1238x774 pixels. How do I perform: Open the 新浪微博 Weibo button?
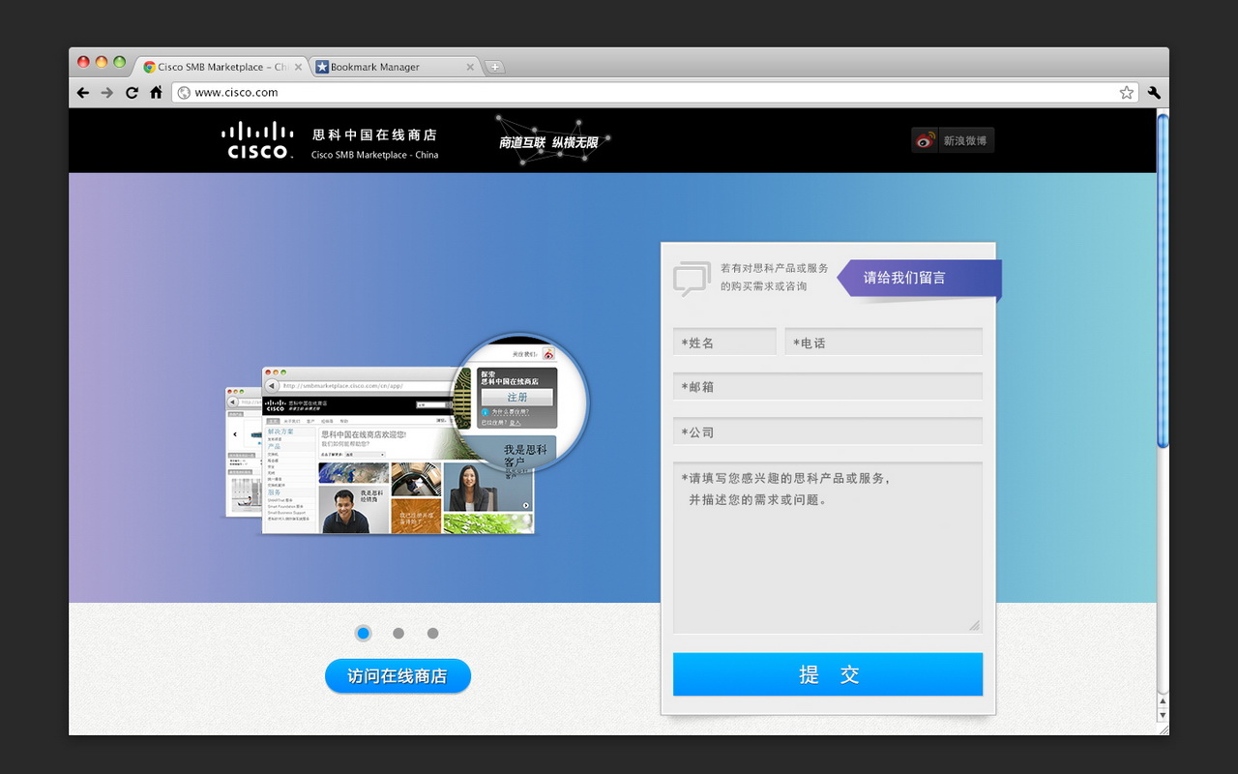point(953,140)
